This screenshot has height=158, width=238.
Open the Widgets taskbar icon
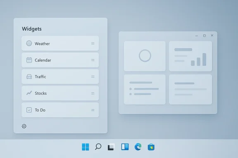coord(125,147)
